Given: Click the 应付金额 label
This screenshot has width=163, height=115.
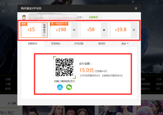Looking at the screenshot, I should (x=85, y=64).
